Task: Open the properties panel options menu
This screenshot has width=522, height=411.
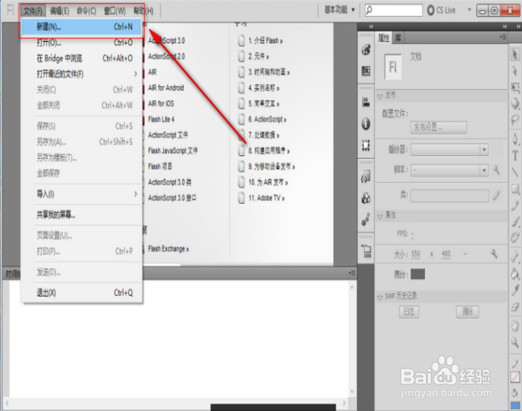Action: coord(503,37)
